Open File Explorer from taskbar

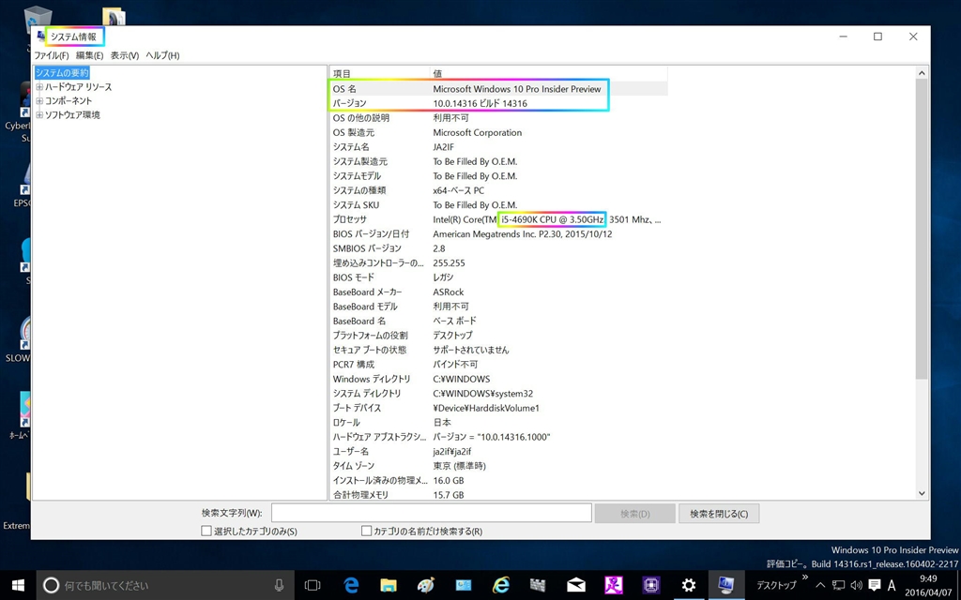[x=388, y=585]
